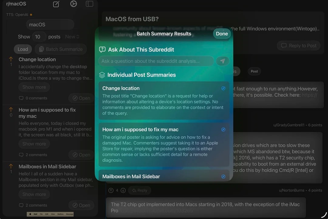
Task: Click Show more under Change location post
Action: [34, 87]
